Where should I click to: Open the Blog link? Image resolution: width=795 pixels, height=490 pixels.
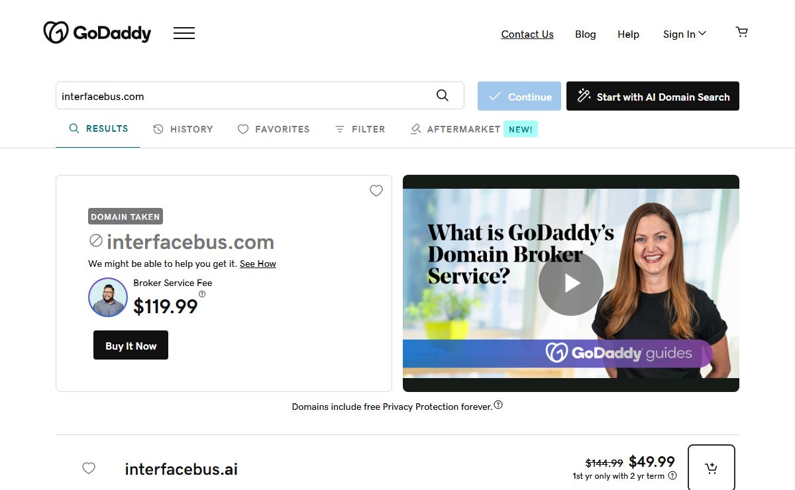[x=586, y=34]
